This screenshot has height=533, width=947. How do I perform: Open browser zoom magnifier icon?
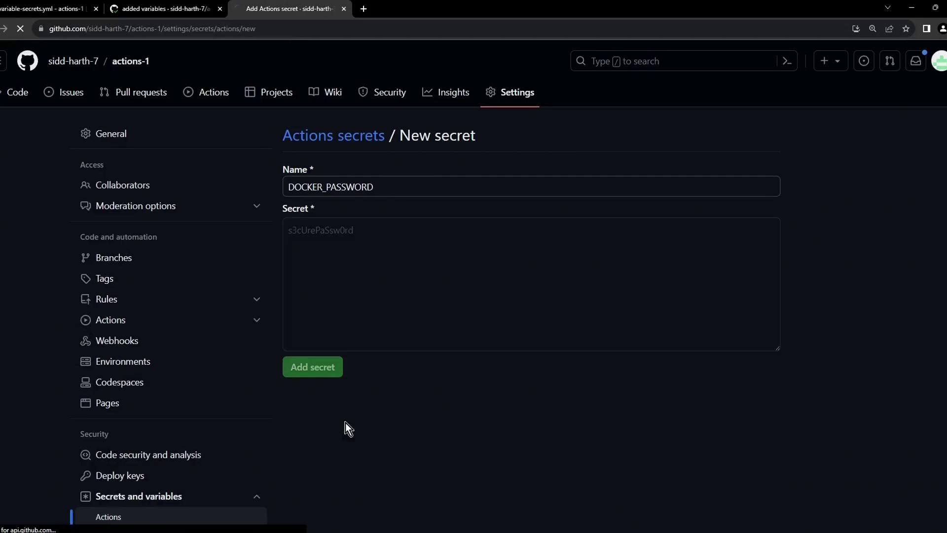tap(873, 29)
